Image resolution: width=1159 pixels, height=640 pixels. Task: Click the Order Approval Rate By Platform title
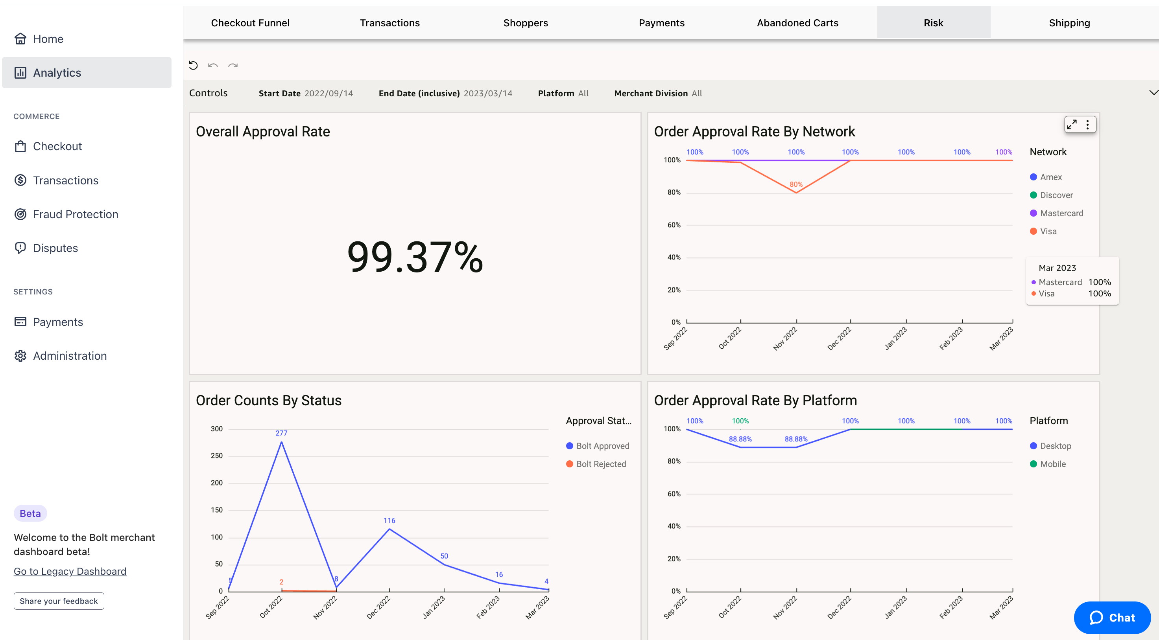coord(755,401)
